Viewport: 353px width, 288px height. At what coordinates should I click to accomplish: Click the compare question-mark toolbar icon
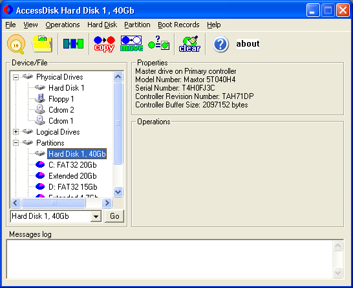(158, 43)
